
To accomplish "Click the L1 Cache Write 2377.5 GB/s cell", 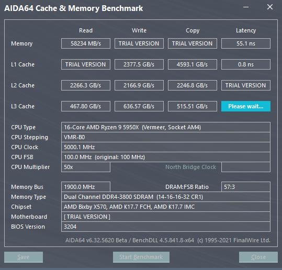I will pyautogui.click(x=139, y=64).
